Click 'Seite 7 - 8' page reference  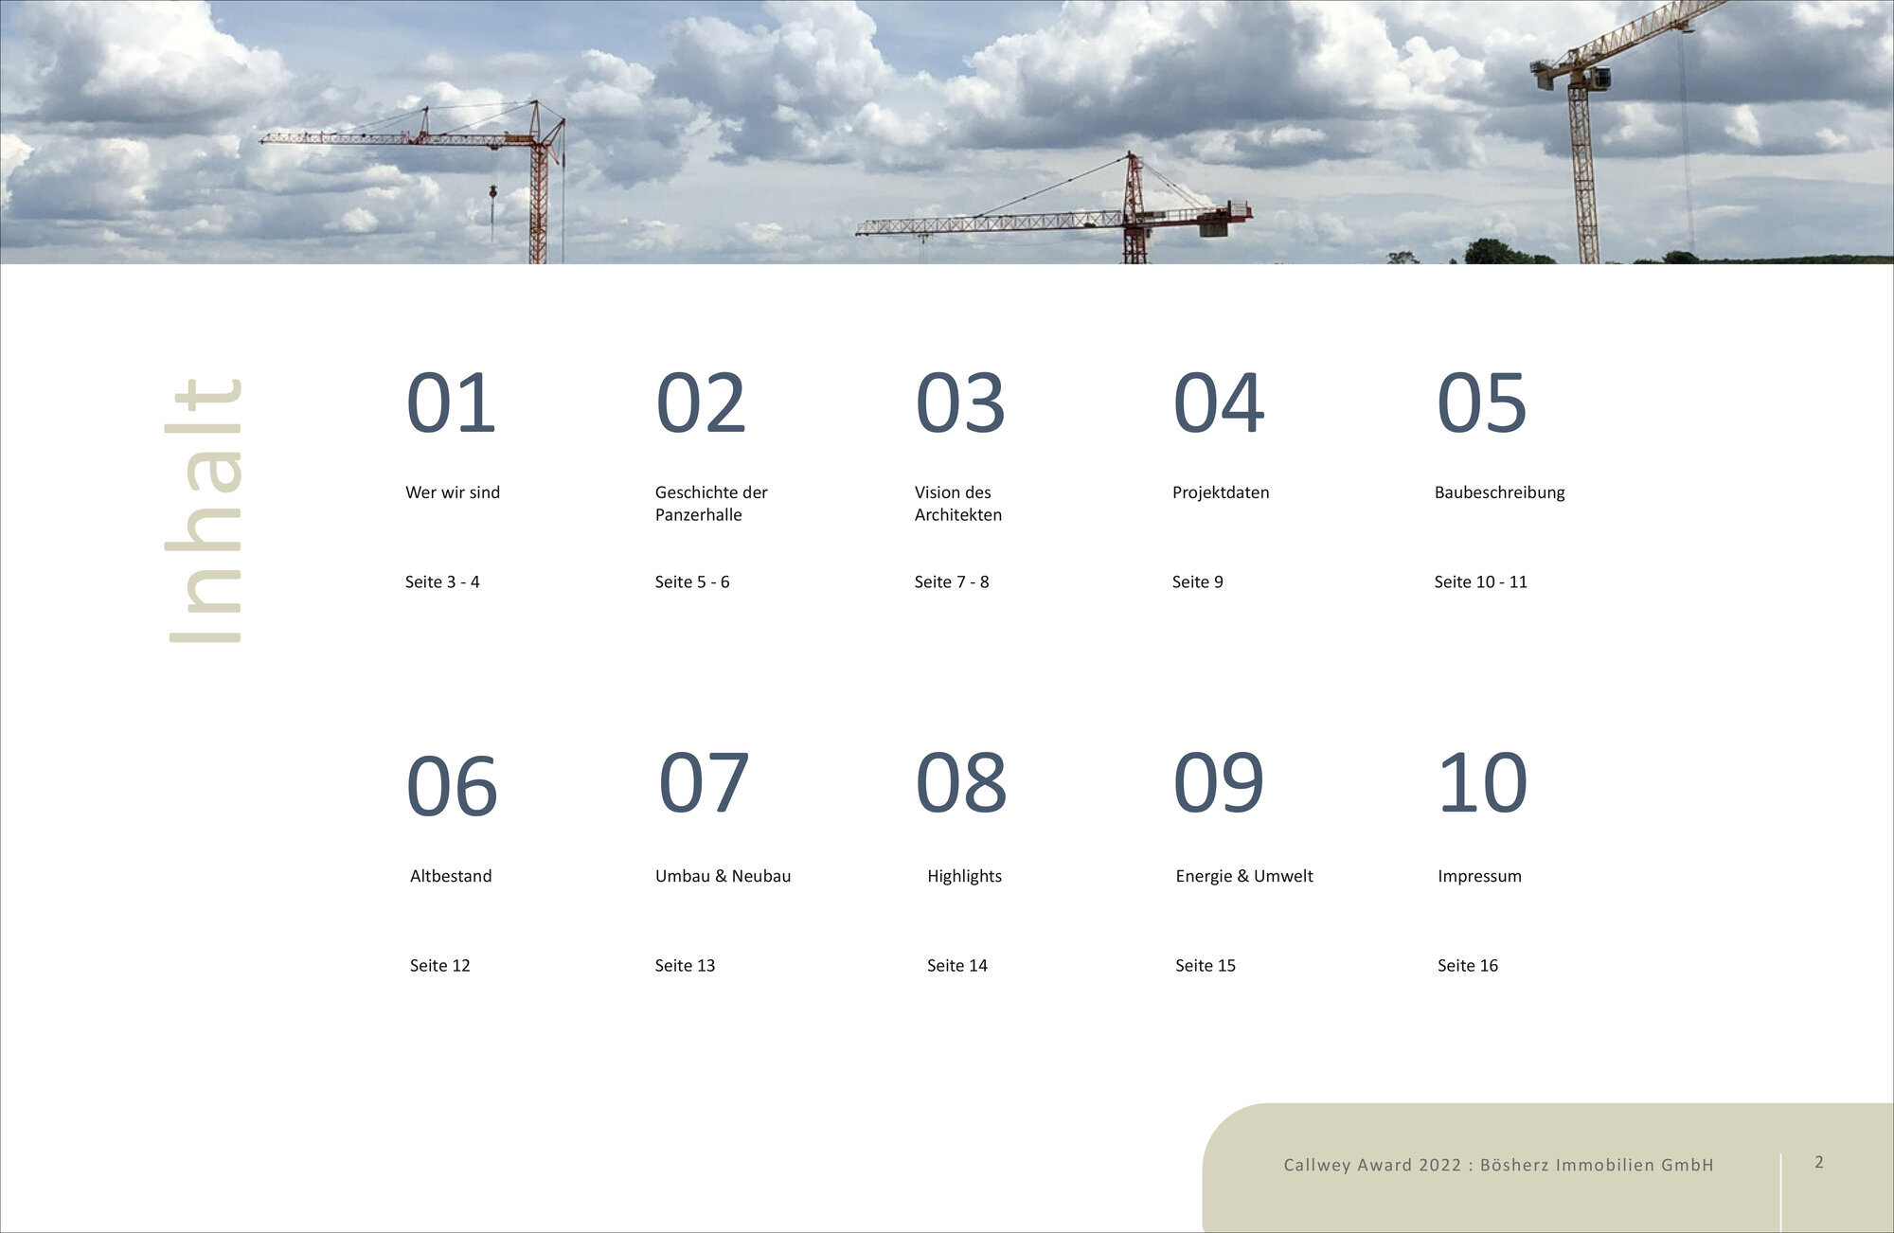pyautogui.click(x=952, y=581)
